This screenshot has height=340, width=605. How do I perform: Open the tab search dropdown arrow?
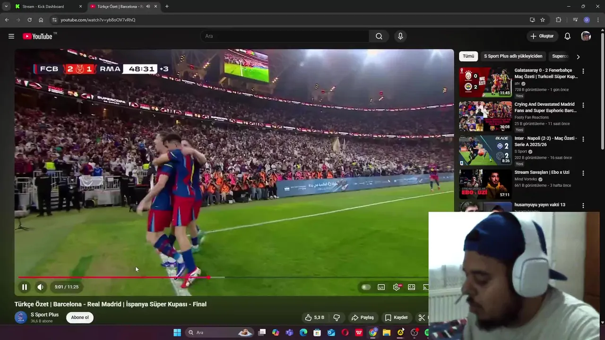coord(6,7)
